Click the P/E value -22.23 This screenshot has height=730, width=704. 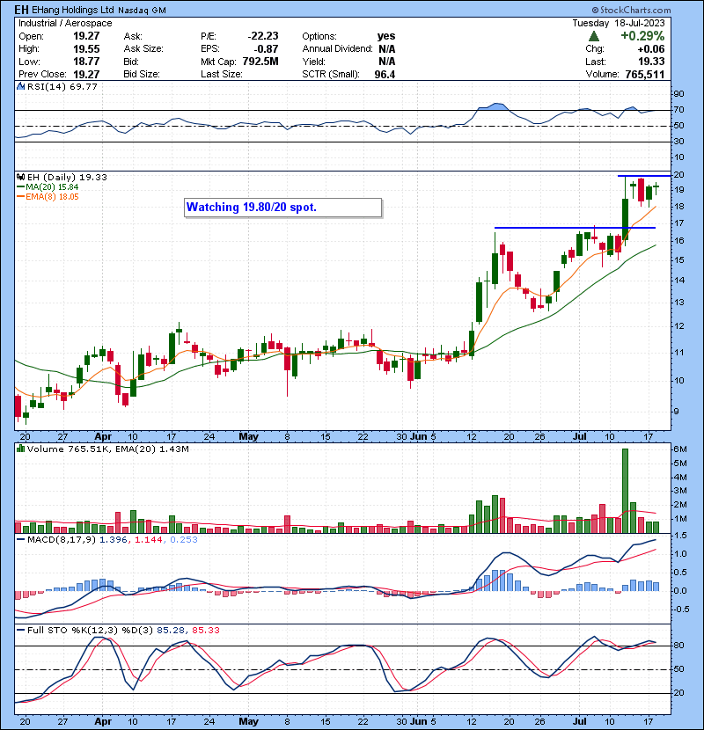pyautogui.click(x=263, y=36)
